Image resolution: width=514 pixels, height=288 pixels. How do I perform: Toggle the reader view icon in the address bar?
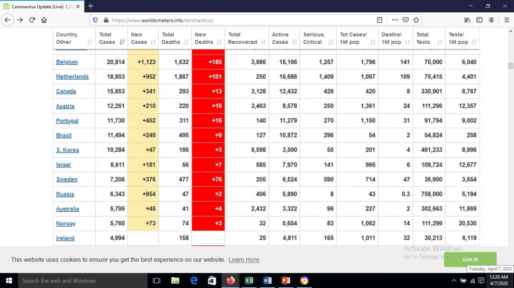pyautogui.click(x=381, y=20)
